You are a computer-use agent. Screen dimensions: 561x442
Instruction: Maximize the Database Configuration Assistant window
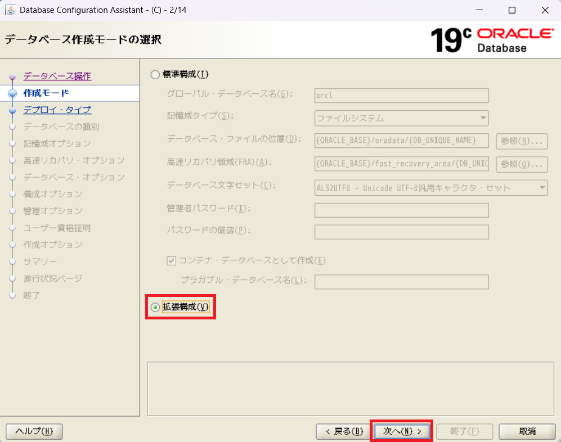tap(511, 10)
